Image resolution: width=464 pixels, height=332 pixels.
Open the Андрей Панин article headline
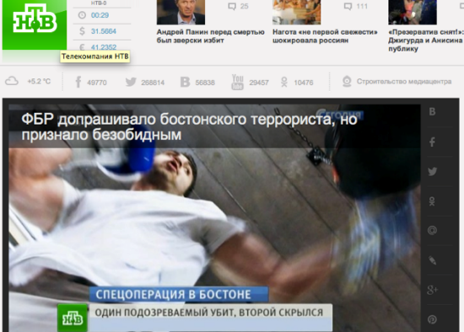point(210,36)
